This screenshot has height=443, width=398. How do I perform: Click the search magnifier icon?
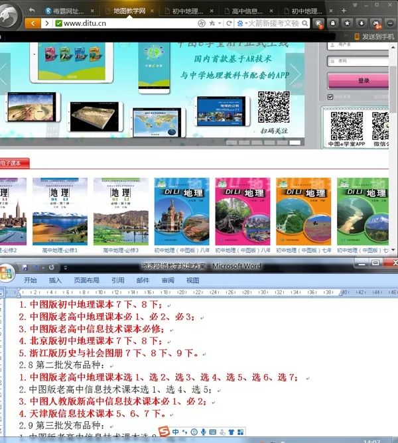305,23
